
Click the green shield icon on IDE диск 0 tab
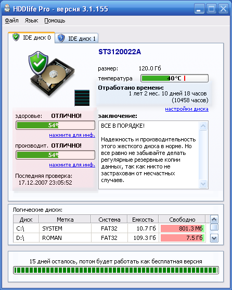point(16,37)
